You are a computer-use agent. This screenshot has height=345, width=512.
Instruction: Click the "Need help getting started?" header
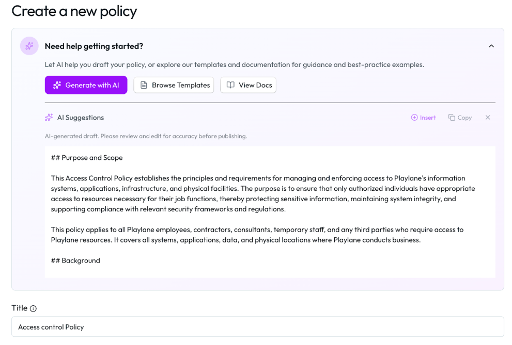(x=94, y=46)
